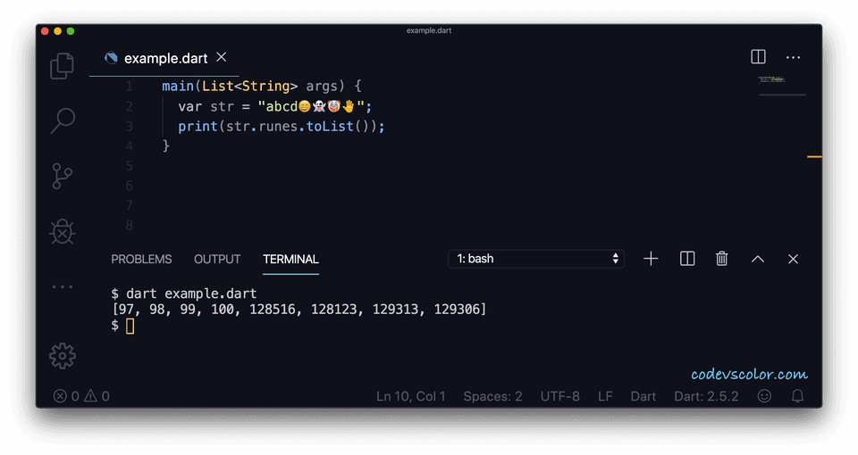Switch to the OUTPUT tab
This screenshot has height=455, width=858.
pyautogui.click(x=217, y=259)
